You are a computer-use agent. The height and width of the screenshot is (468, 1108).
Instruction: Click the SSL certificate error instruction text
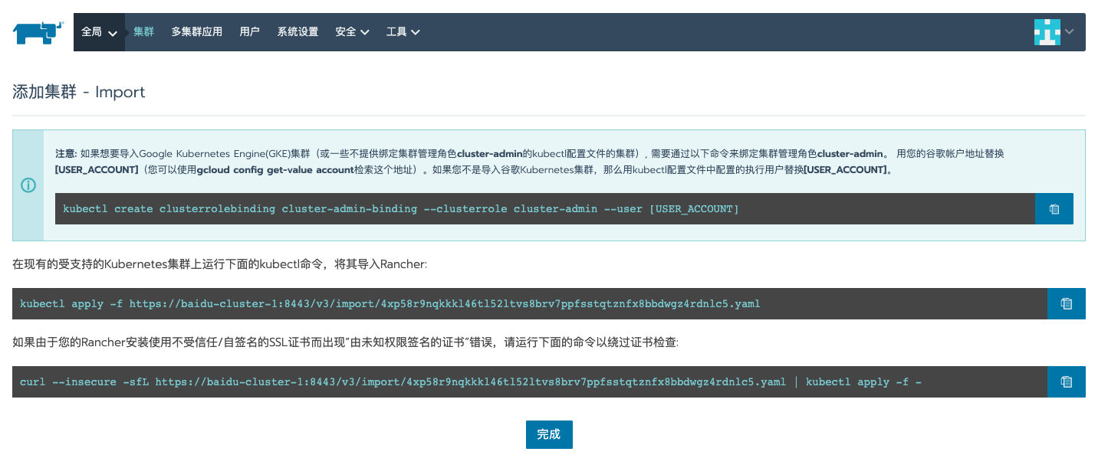click(x=346, y=342)
